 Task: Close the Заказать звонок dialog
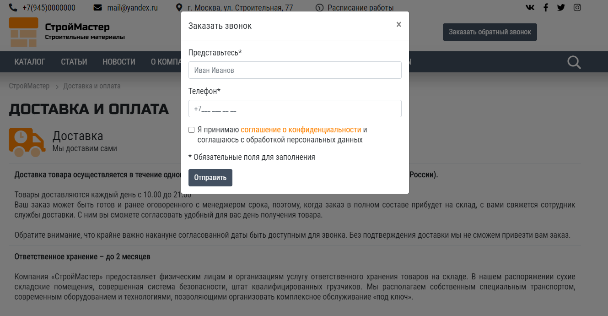tap(399, 25)
